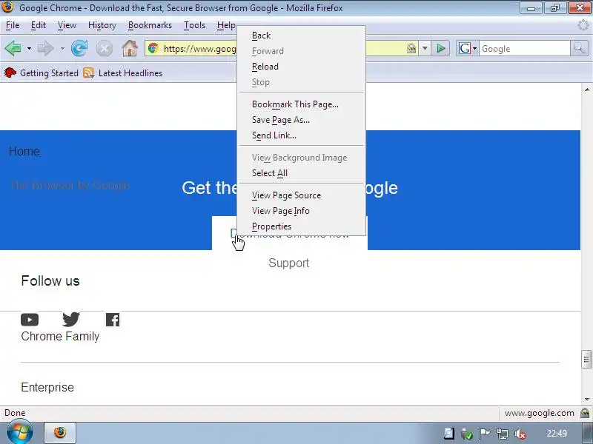This screenshot has width=593, height=444.
Task: Choose Send Link in the context menu
Action: pos(302,135)
